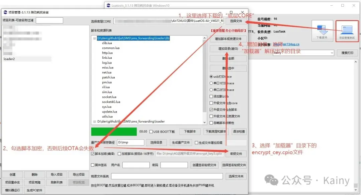
Task: Click Luatools main window title icon
Action: pos(108,6)
